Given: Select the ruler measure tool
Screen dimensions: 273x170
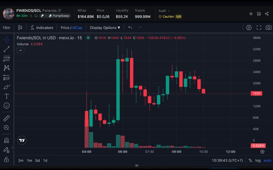Looking at the screenshot, I should pyautogui.click(x=6, y=118).
